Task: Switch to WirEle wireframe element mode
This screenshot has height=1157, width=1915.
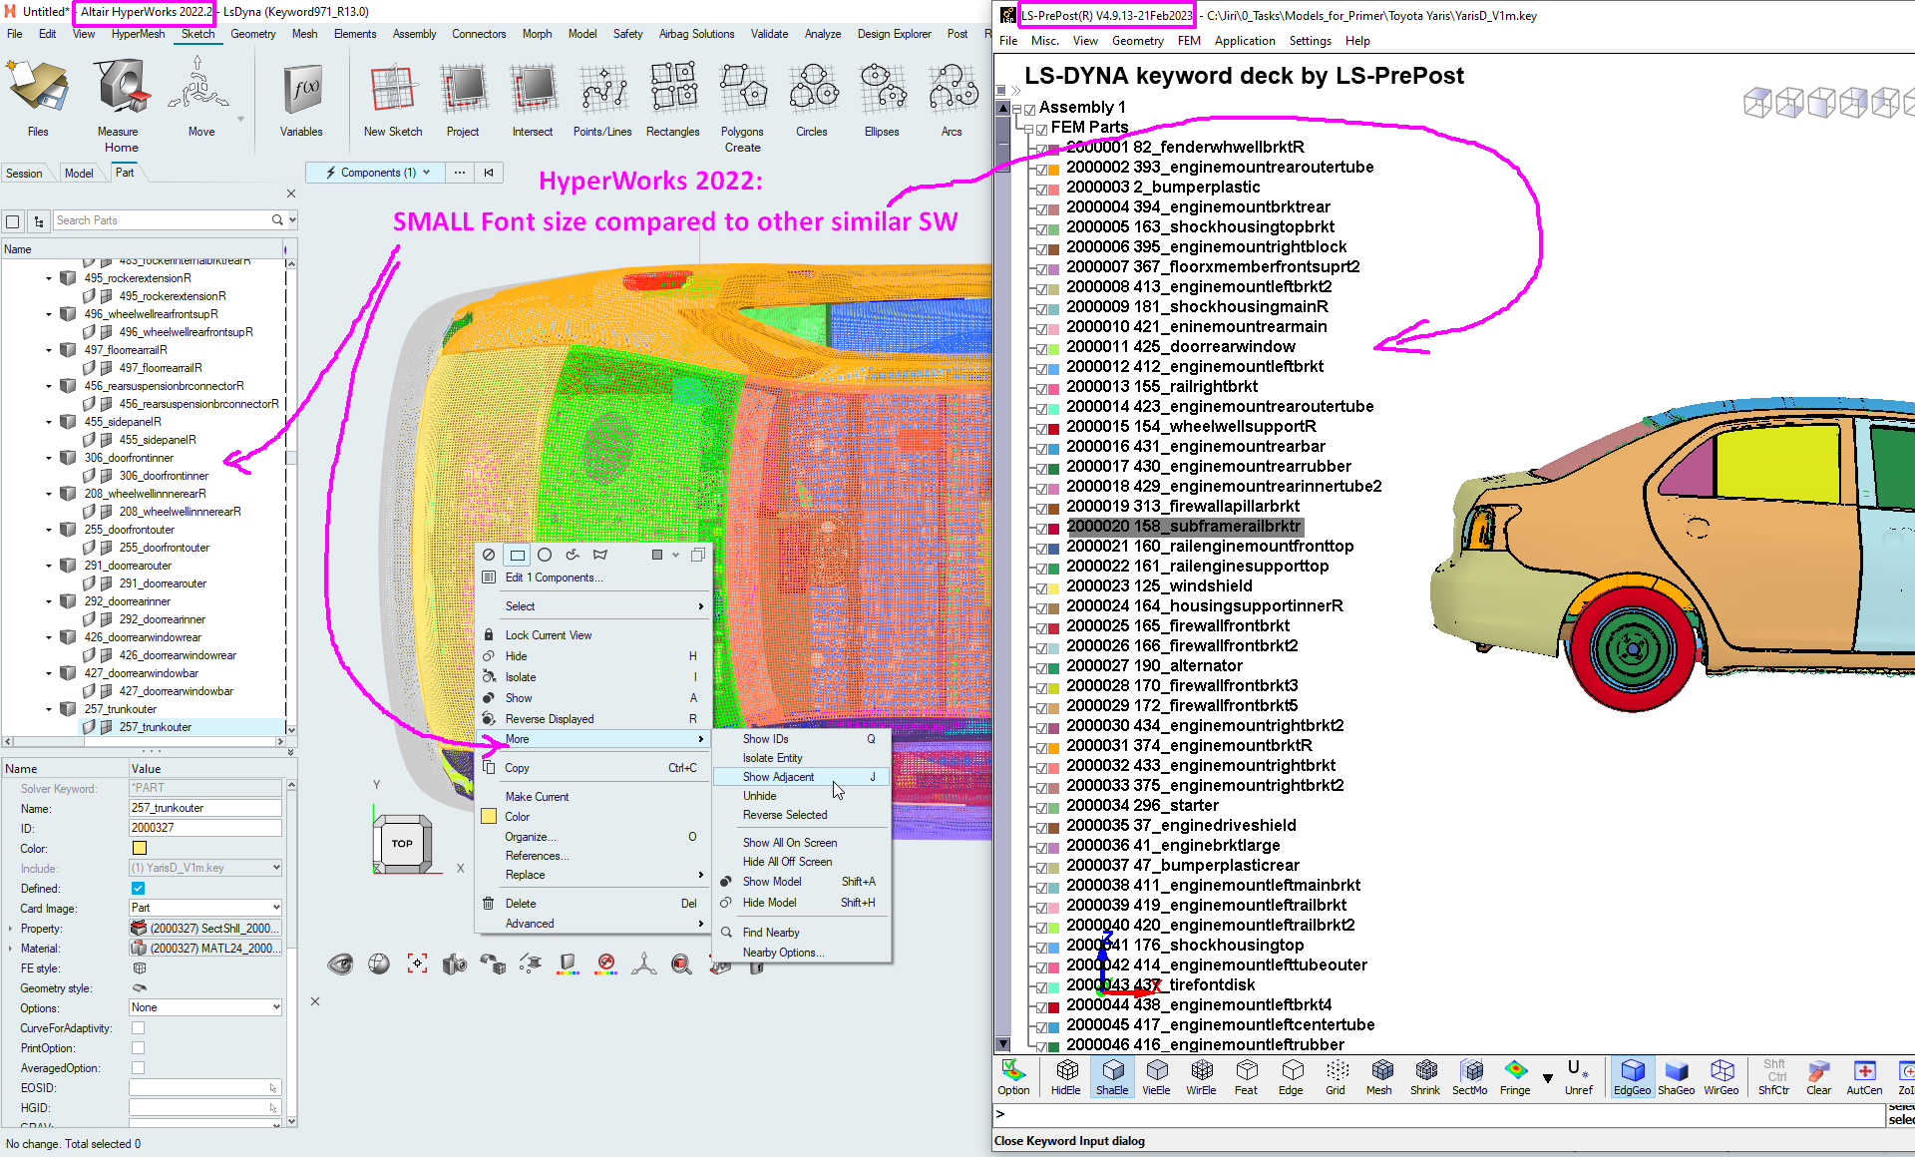Action: (x=1201, y=1077)
